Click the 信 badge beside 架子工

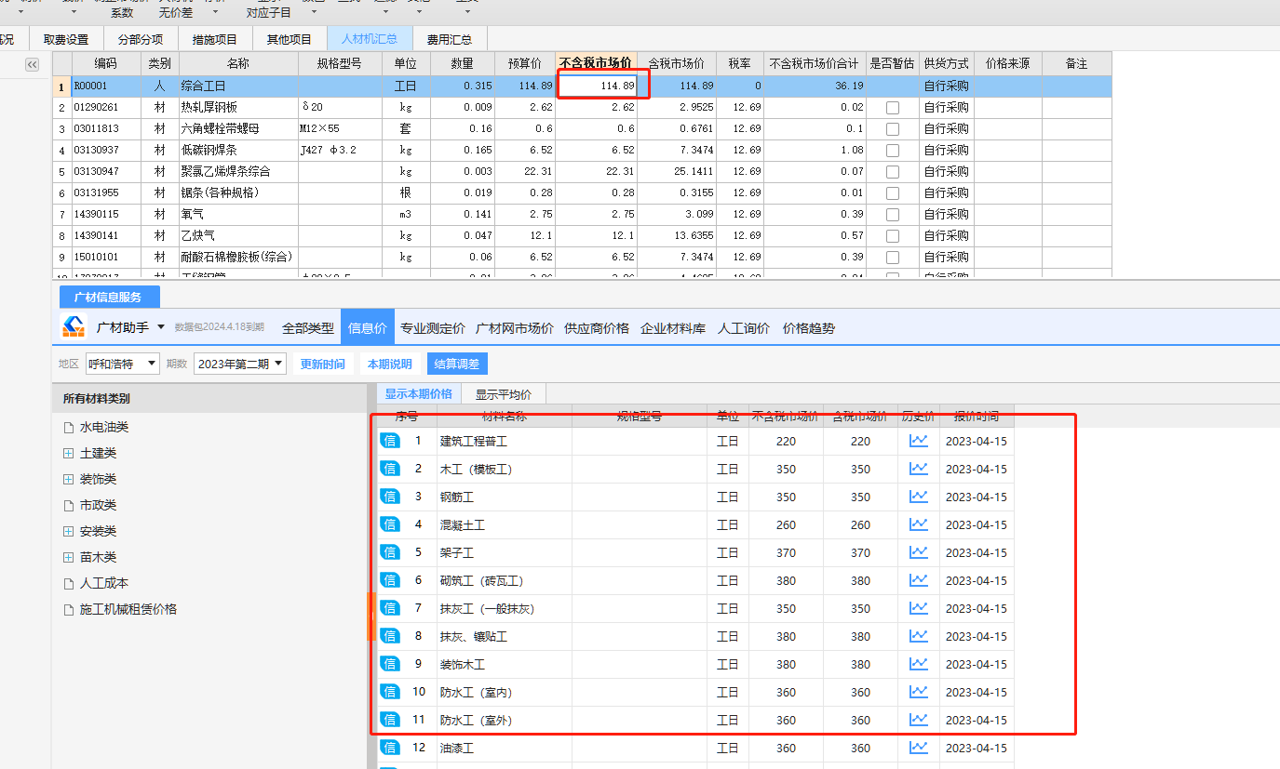pos(390,552)
